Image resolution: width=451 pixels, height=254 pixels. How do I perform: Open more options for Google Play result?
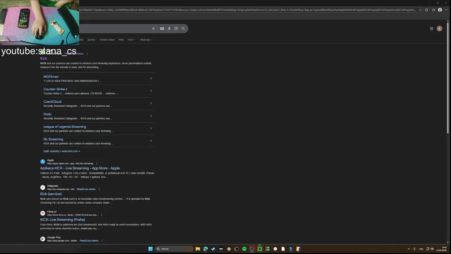[x=102, y=241]
